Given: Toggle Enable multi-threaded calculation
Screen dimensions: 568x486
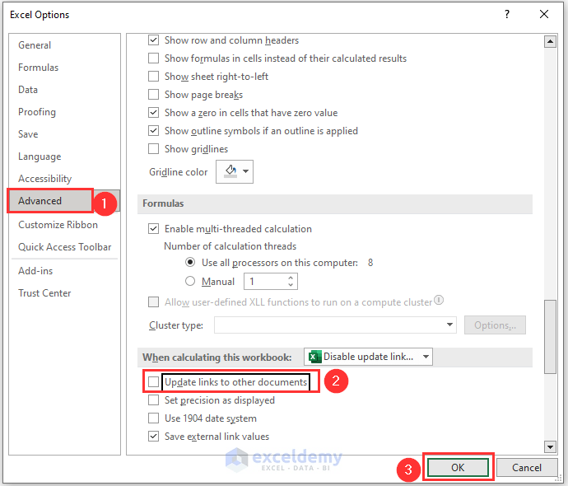Looking at the screenshot, I should (154, 229).
